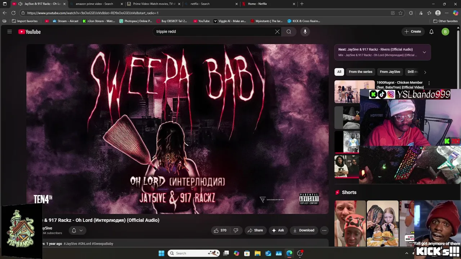Screen dimensions: 461x259
Task: Click the Create button
Action: (413, 32)
